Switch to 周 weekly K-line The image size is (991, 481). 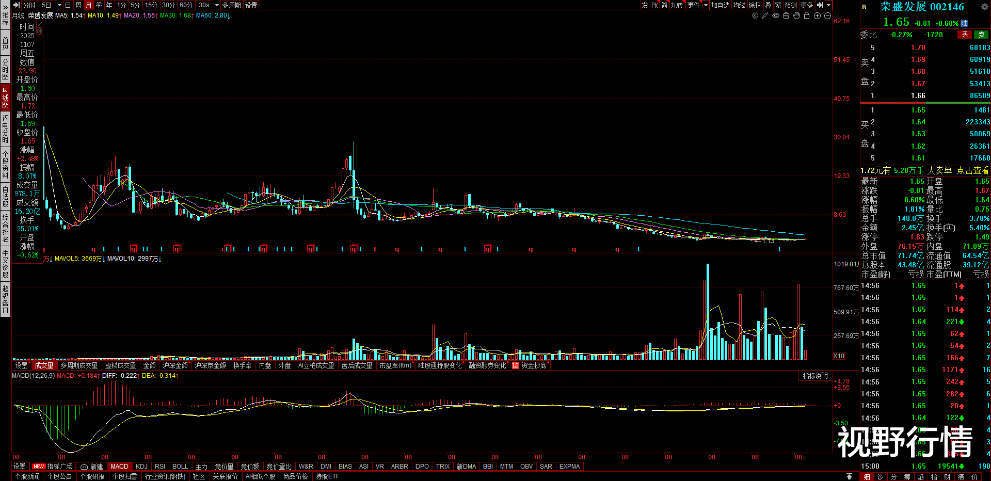pyautogui.click(x=78, y=5)
